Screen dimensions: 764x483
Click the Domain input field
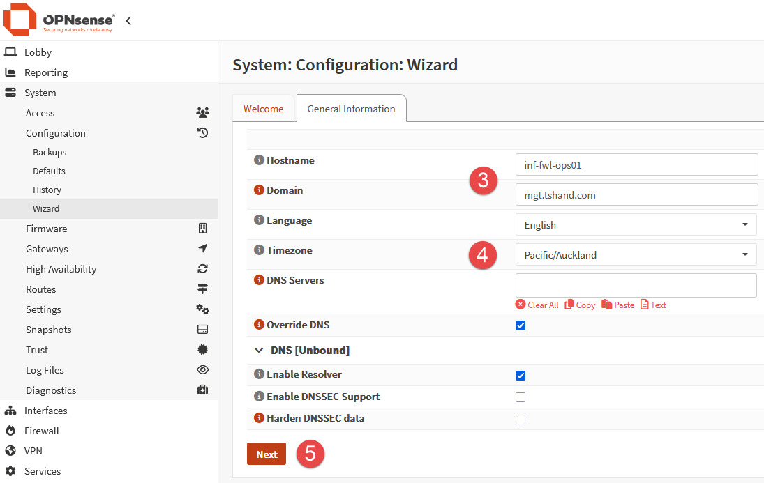pos(636,195)
